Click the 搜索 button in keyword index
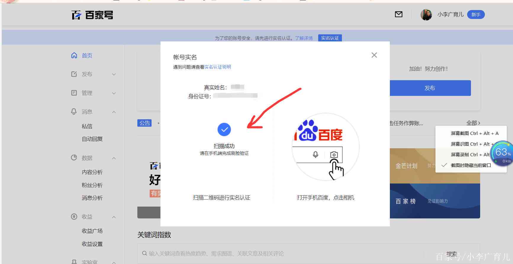 tap(452, 254)
